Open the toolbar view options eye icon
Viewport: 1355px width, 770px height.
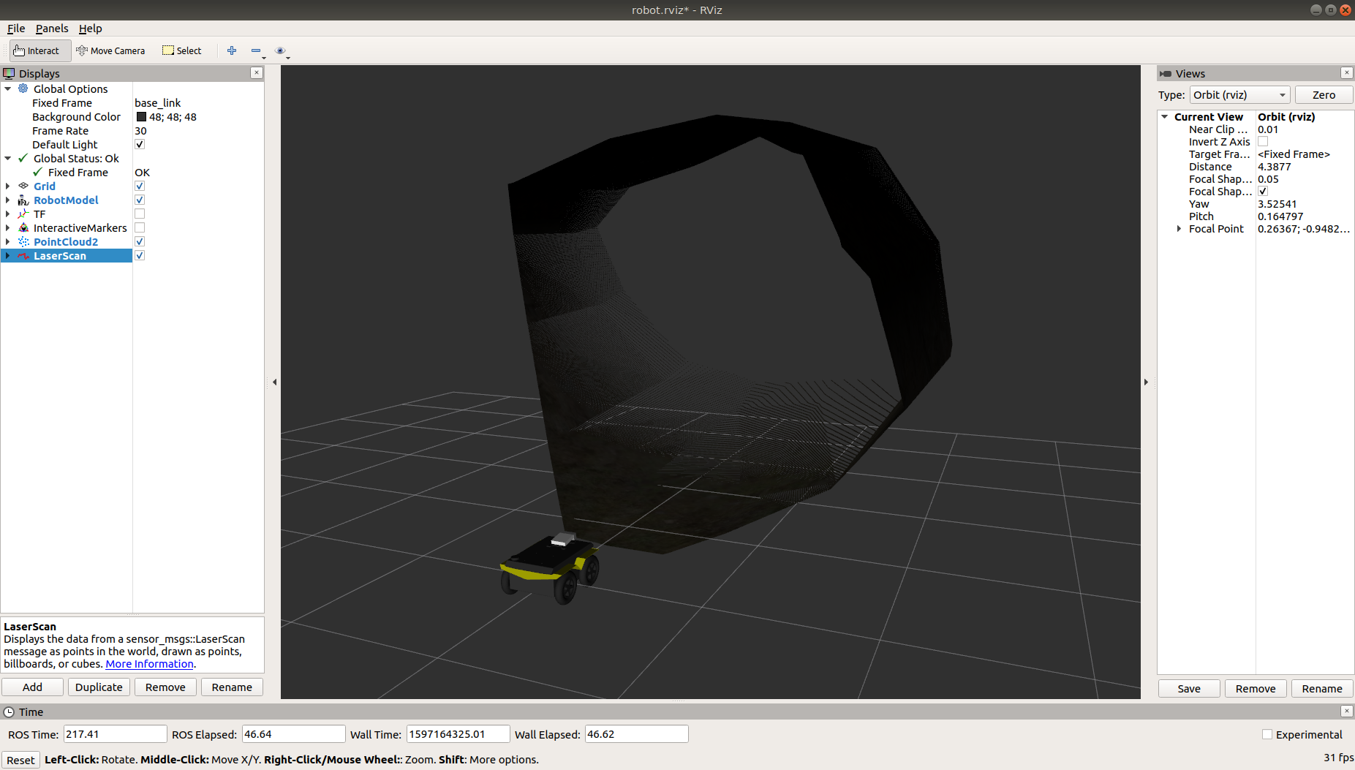280,50
